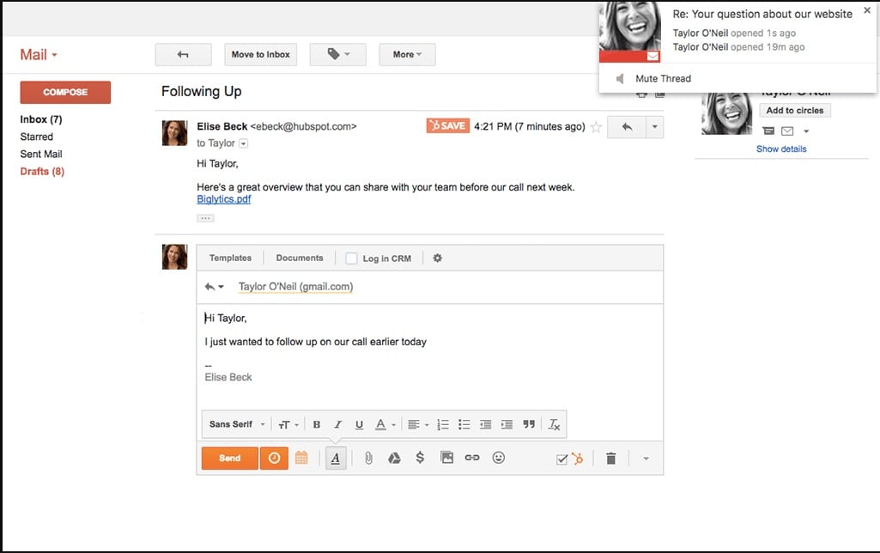Click 'Re: Your question about our website' title
Viewport: 880px width, 553px height.
tap(762, 14)
